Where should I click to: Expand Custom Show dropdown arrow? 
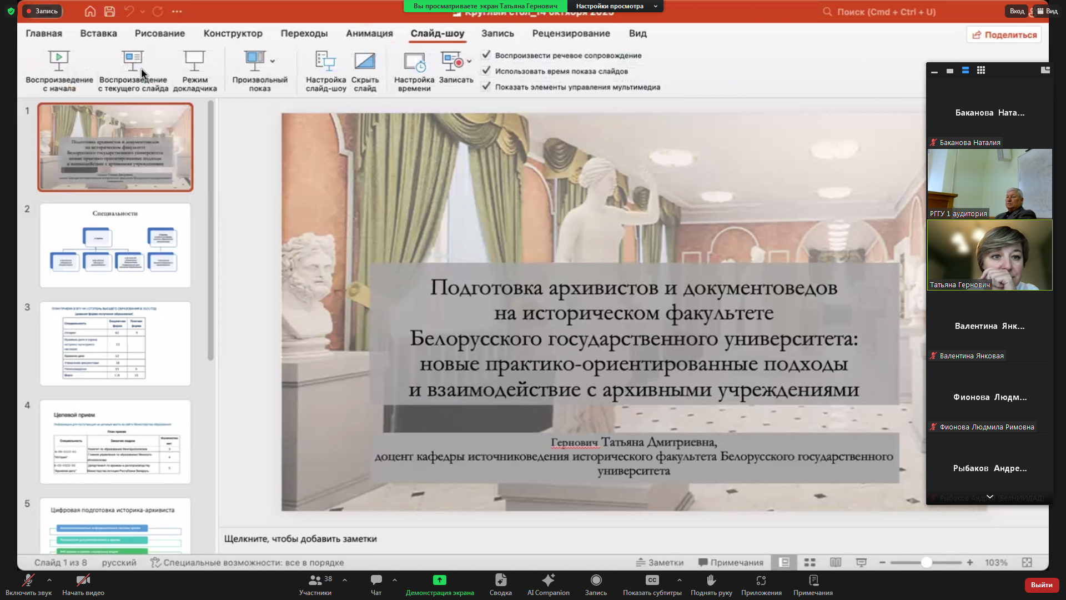pos(273,61)
